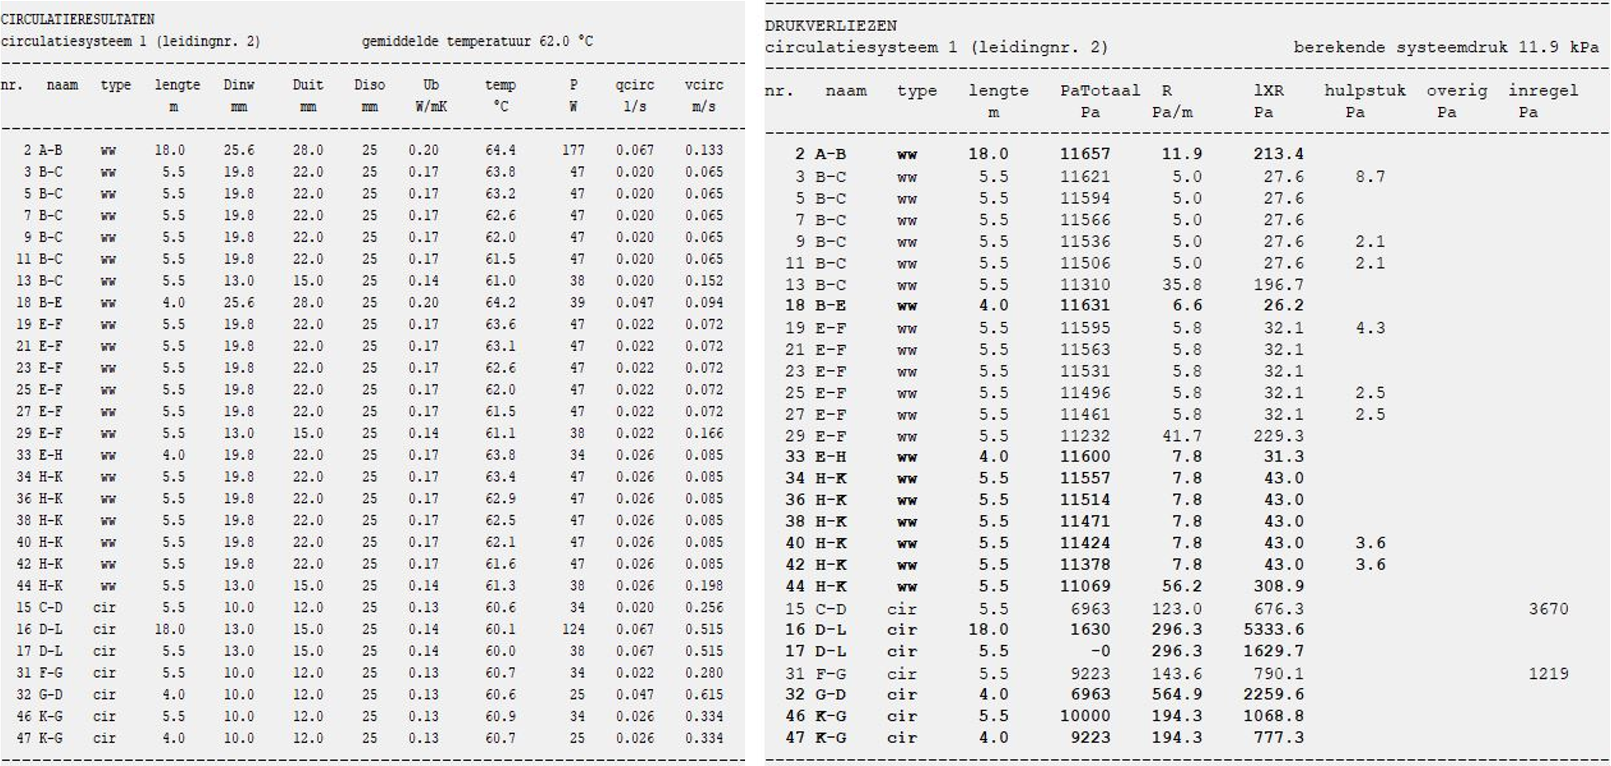The width and height of the screenshot is (1611, 766).
Task: Click R value 56.2 in row 44
Action: point(1181,586)
